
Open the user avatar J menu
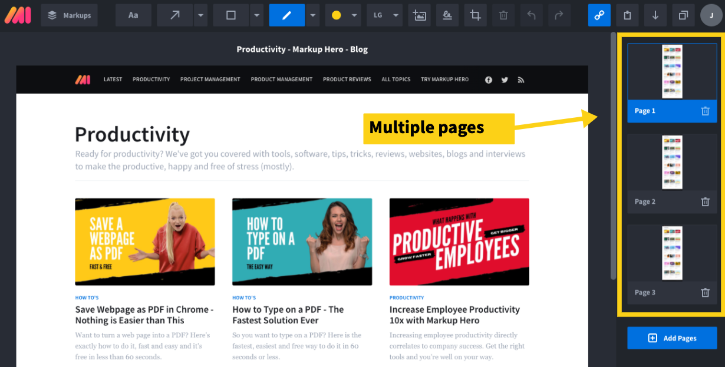(711, 15)
